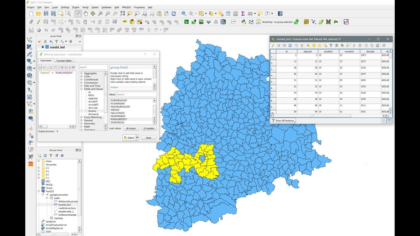Click the CSW MetaSearch icon
Viewport: 420px width, 236px height.
[x=234, y=22]
